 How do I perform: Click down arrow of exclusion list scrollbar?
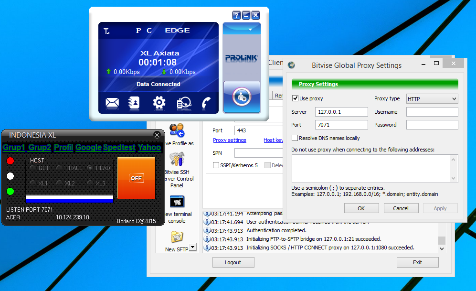click(x=453, y=178)
